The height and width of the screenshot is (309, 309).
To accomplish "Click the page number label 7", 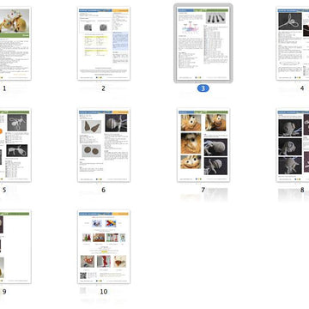I will click(203, 190).
